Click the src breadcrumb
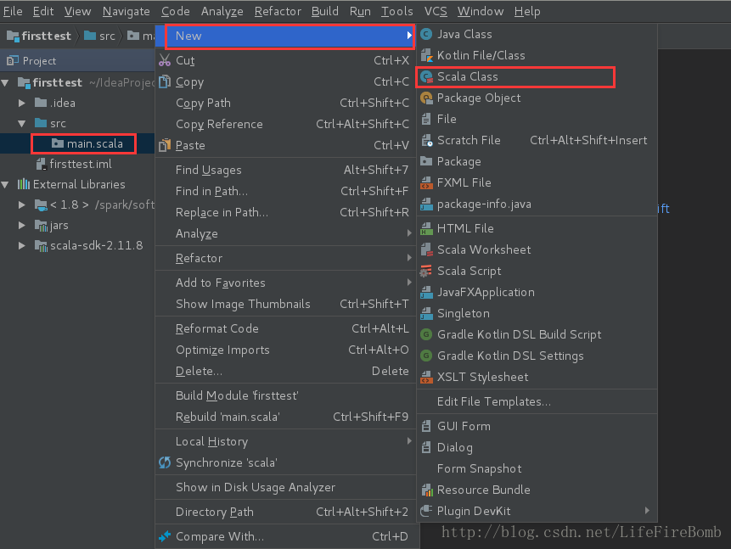Screen dimensions: 731x549 tap(100, 36)
